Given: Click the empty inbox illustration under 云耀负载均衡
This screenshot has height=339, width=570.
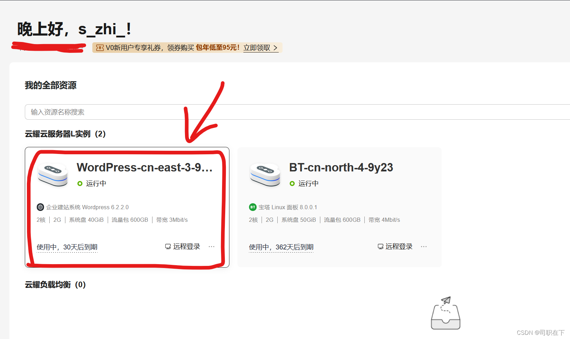Looking at the screenshot, I should click(x=446, y=313).
